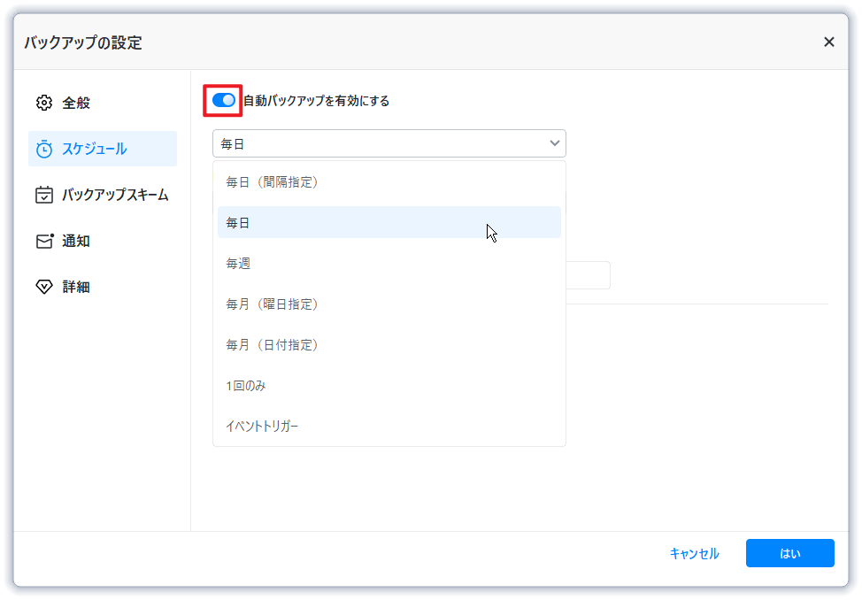The image size is (862, 600).
Task: Pick 毎月（日付指定） from dropdown list
Action: [272, 345]
